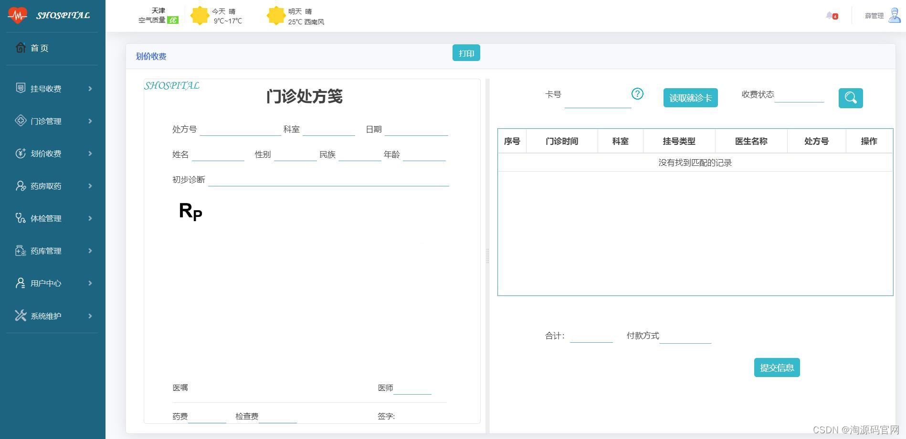Click tomorrow's sunny weather icon
This screenshot has height=439, width=906.
click(276, 16)
